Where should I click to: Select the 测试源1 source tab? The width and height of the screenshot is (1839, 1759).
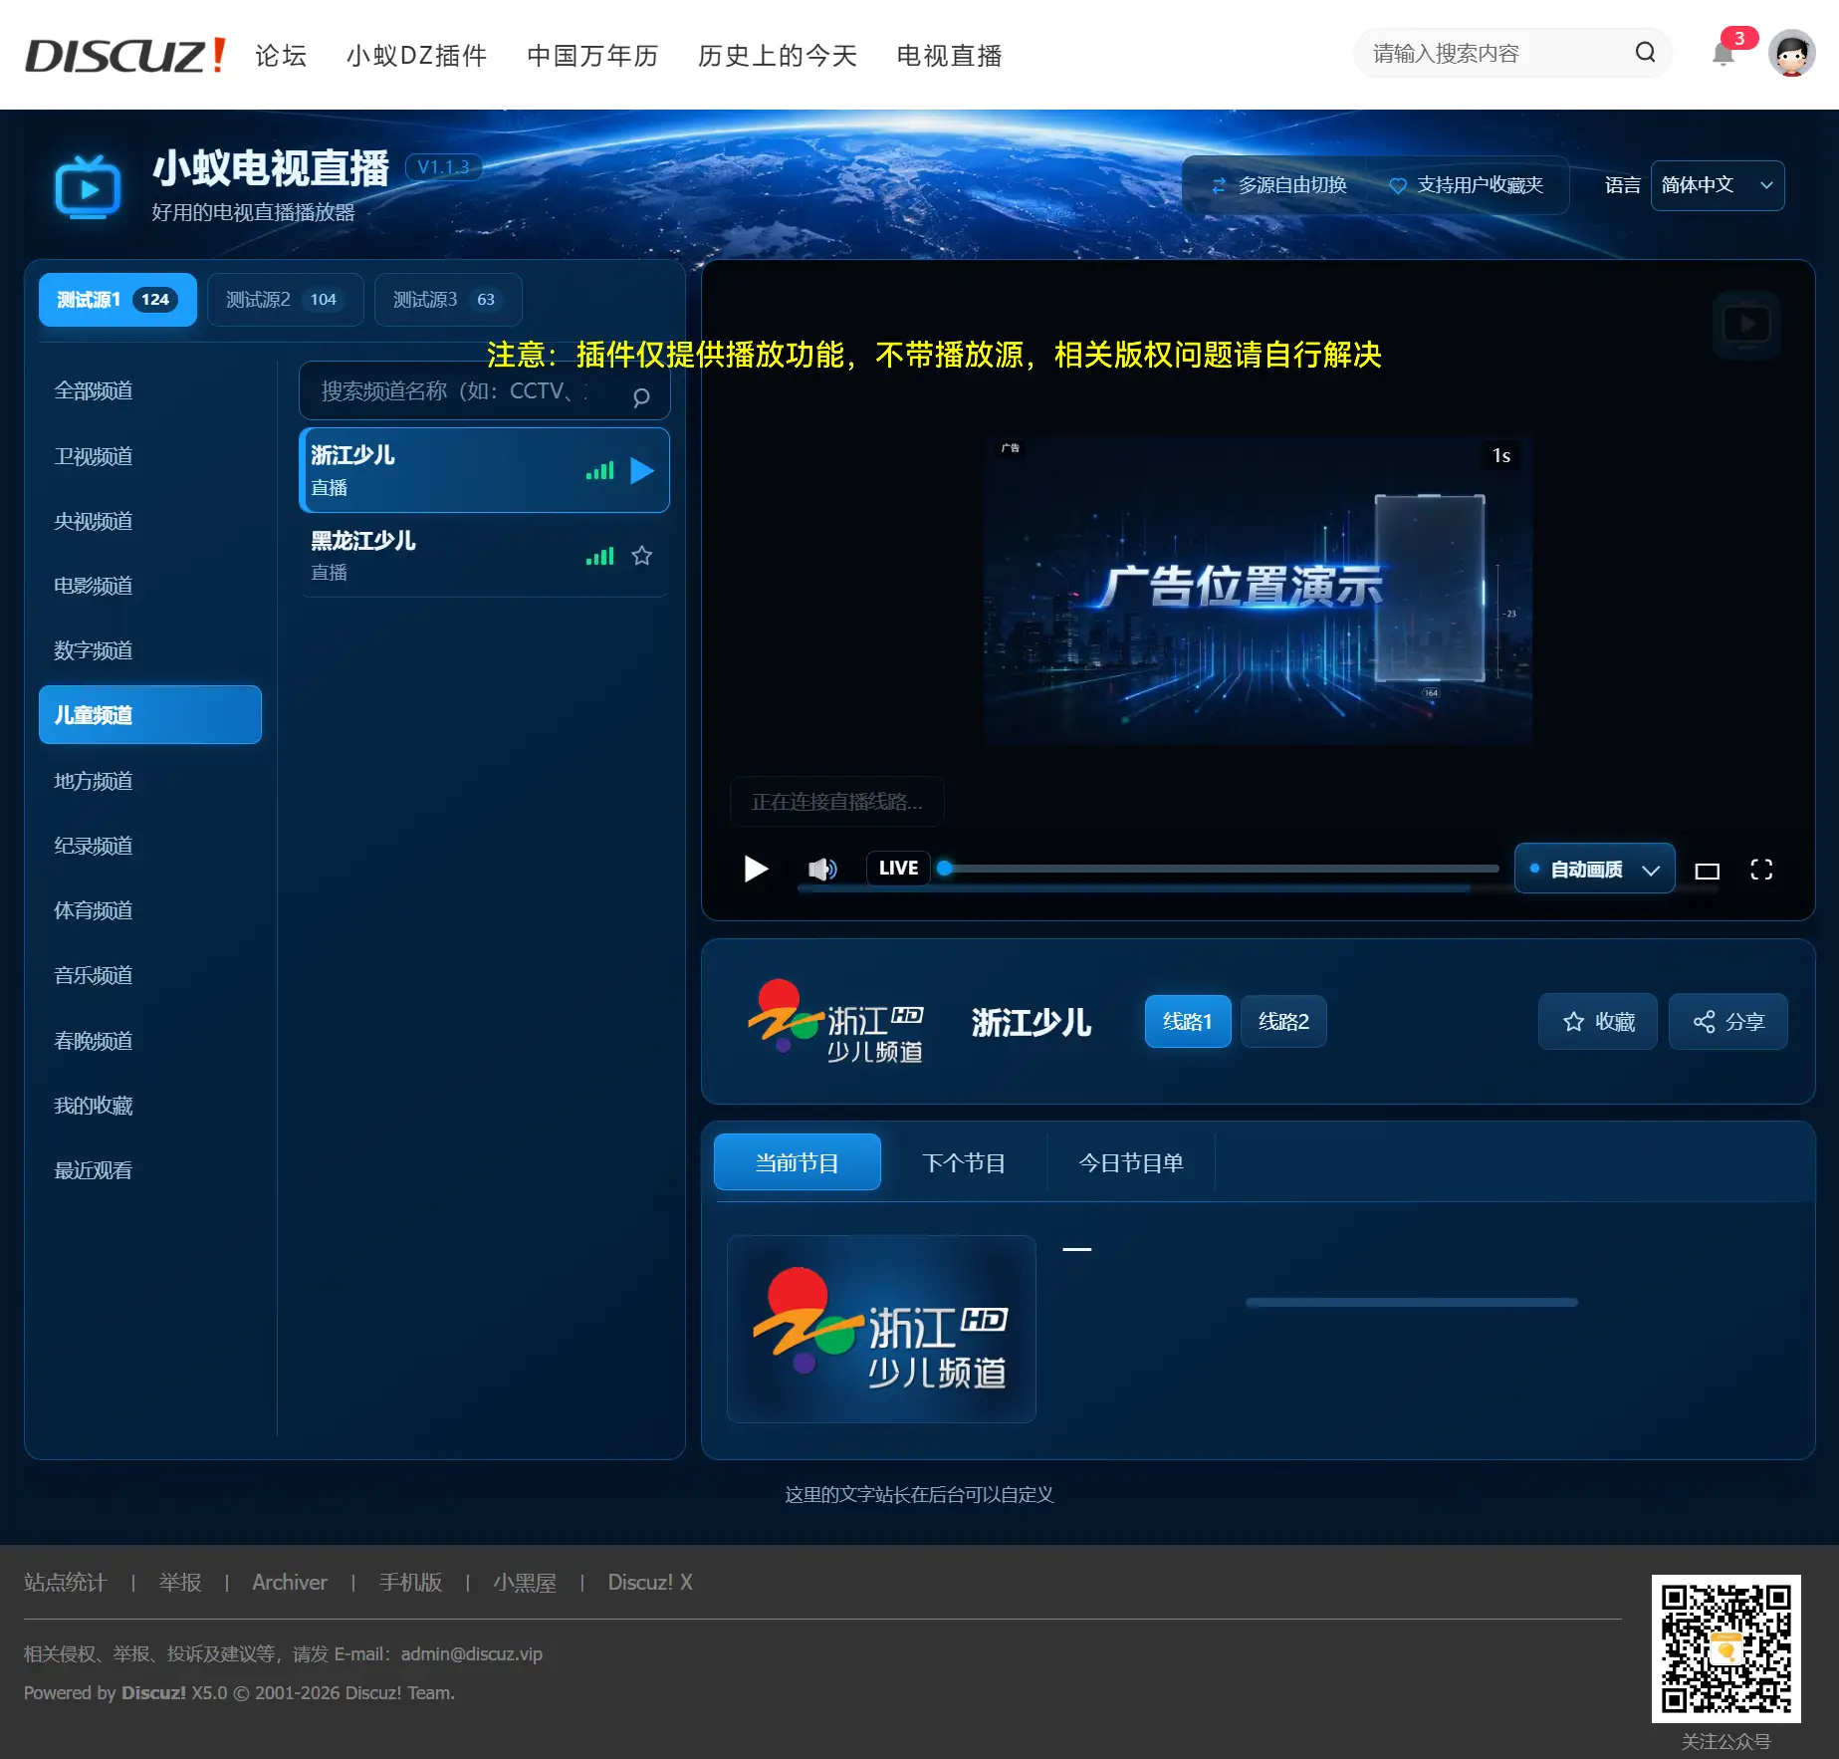[x=117, y=300]
